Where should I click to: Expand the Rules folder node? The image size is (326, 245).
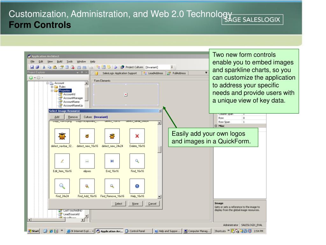(52, 87)
